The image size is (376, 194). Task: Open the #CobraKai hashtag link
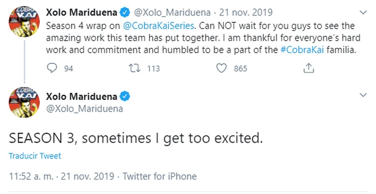pos(302,50)
